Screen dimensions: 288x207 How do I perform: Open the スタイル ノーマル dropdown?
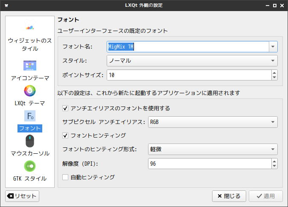192,61
